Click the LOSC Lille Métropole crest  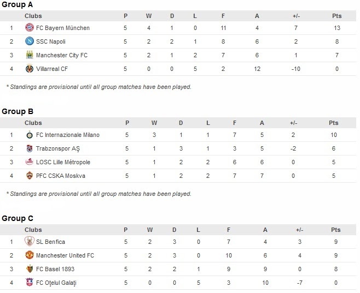pos(30,162)
